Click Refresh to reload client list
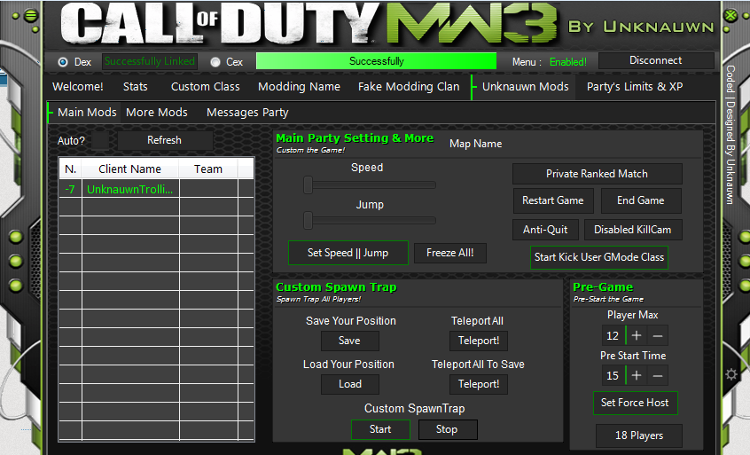This screenshot has height=455, width=750. (164, 140)
